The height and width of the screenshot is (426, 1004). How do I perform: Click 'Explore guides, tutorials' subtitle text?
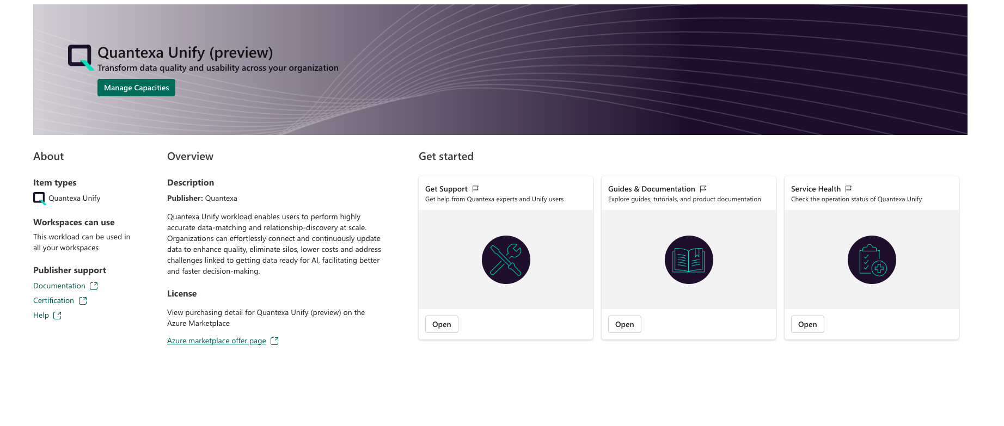coord(684,199)
